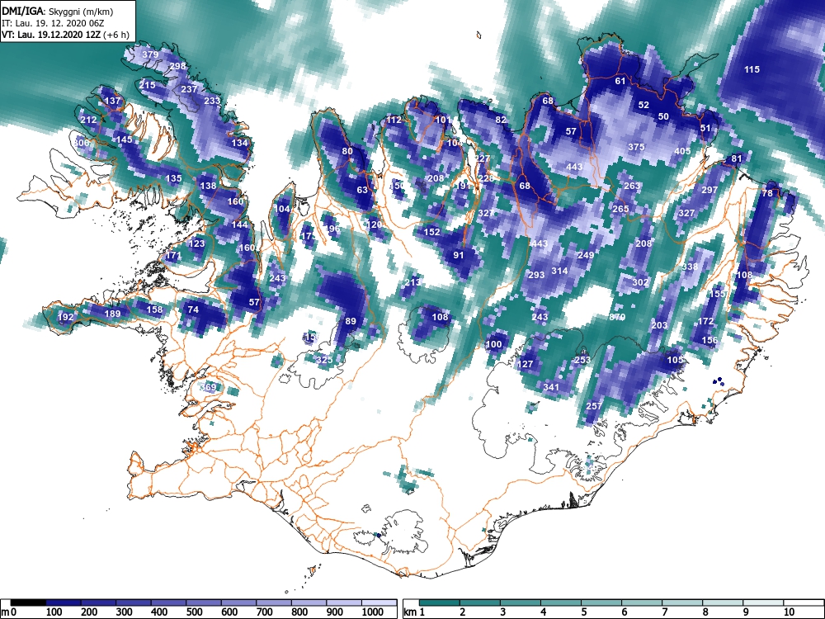
Task: Click the visibility value 80
Action: [x=347, y=150]
